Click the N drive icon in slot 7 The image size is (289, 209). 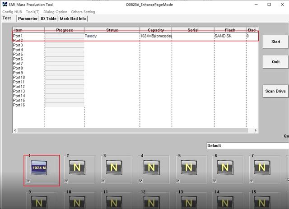point(262,167)
